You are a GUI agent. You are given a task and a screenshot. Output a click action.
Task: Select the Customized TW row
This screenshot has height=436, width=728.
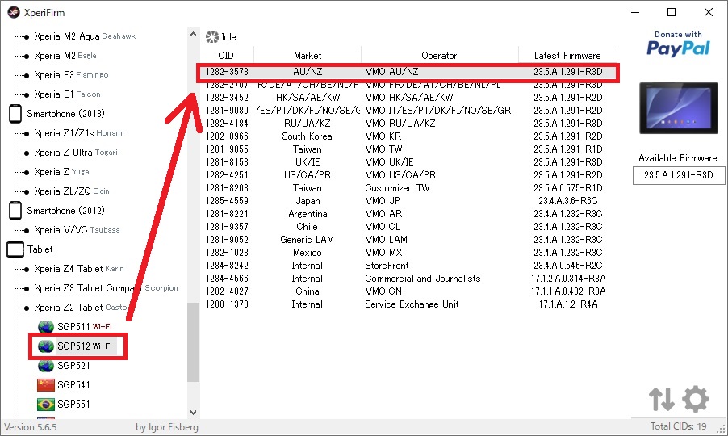tap(408, 188)
